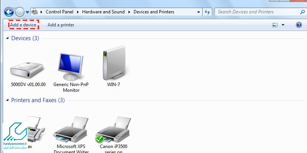This screenshot has width=307, height=153.
Task: Click the Forward navigation arrow button
Action: pos(20,12)
